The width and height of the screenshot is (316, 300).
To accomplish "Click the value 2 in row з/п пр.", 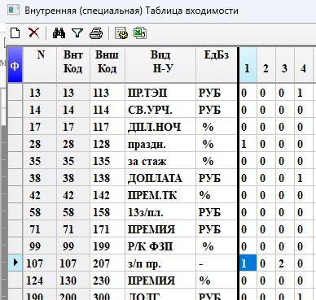I will 285,263.
